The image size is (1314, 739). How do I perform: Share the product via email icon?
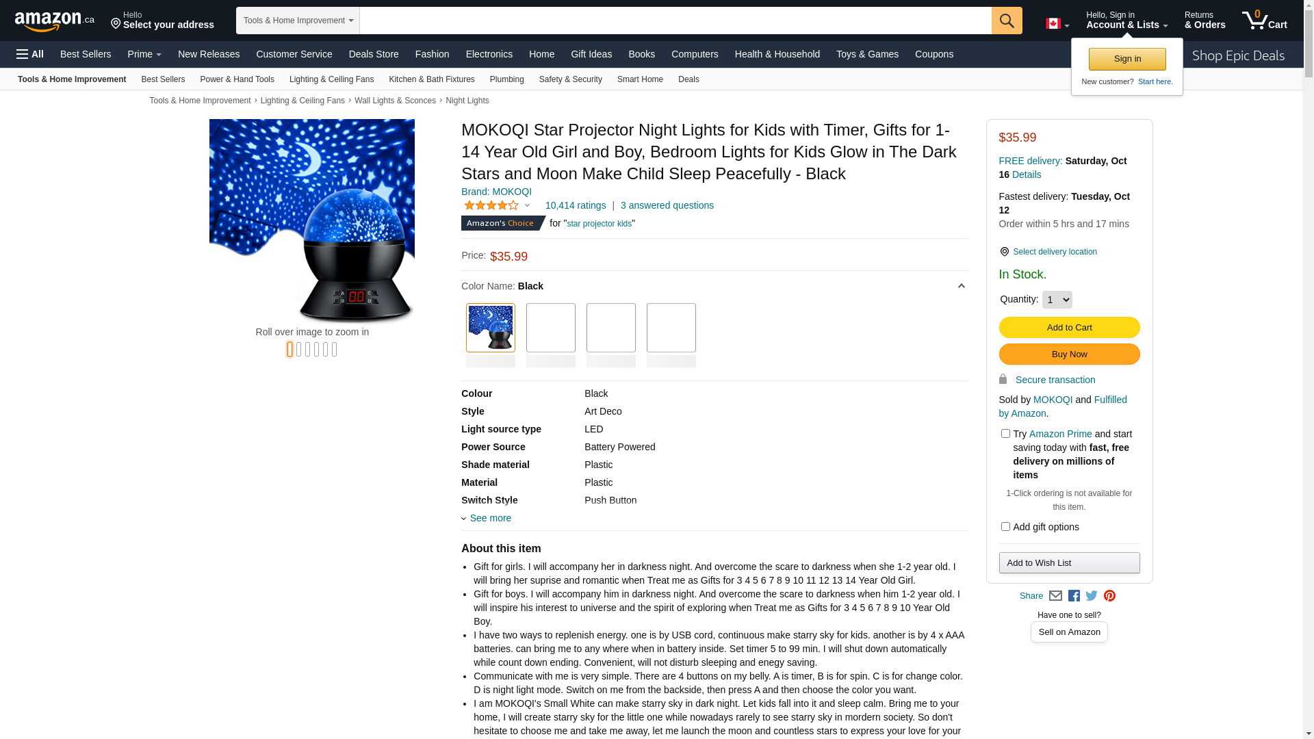tap(1055, 596)
